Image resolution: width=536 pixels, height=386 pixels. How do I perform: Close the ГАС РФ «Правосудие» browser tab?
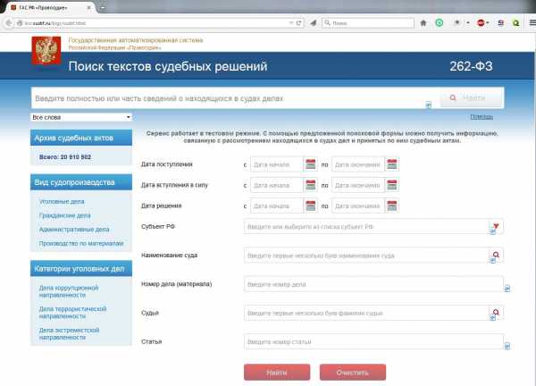point(88,7)
